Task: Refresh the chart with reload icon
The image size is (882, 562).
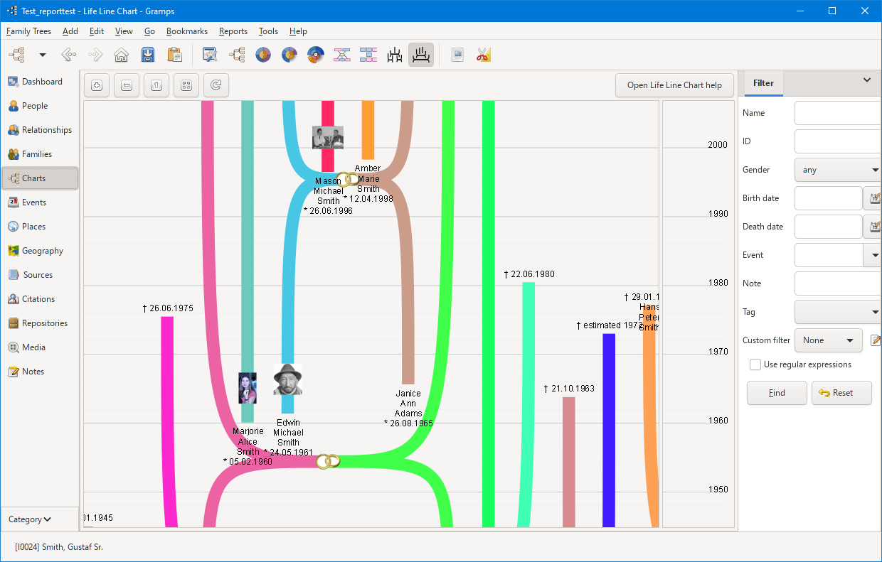Action: (216, 85)
